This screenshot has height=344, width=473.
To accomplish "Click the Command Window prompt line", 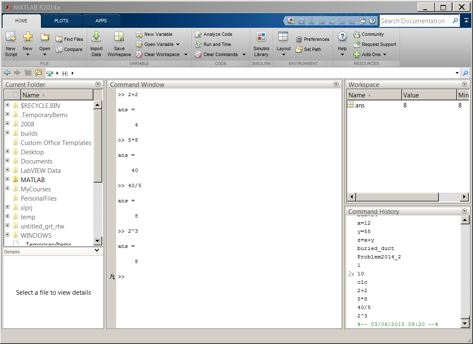I will (229, 277).
